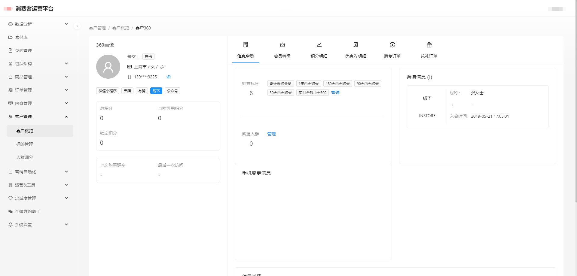Click the 商品管理 bag icon
This screenshot has width=577, height=276.
(x=11, y=77)
